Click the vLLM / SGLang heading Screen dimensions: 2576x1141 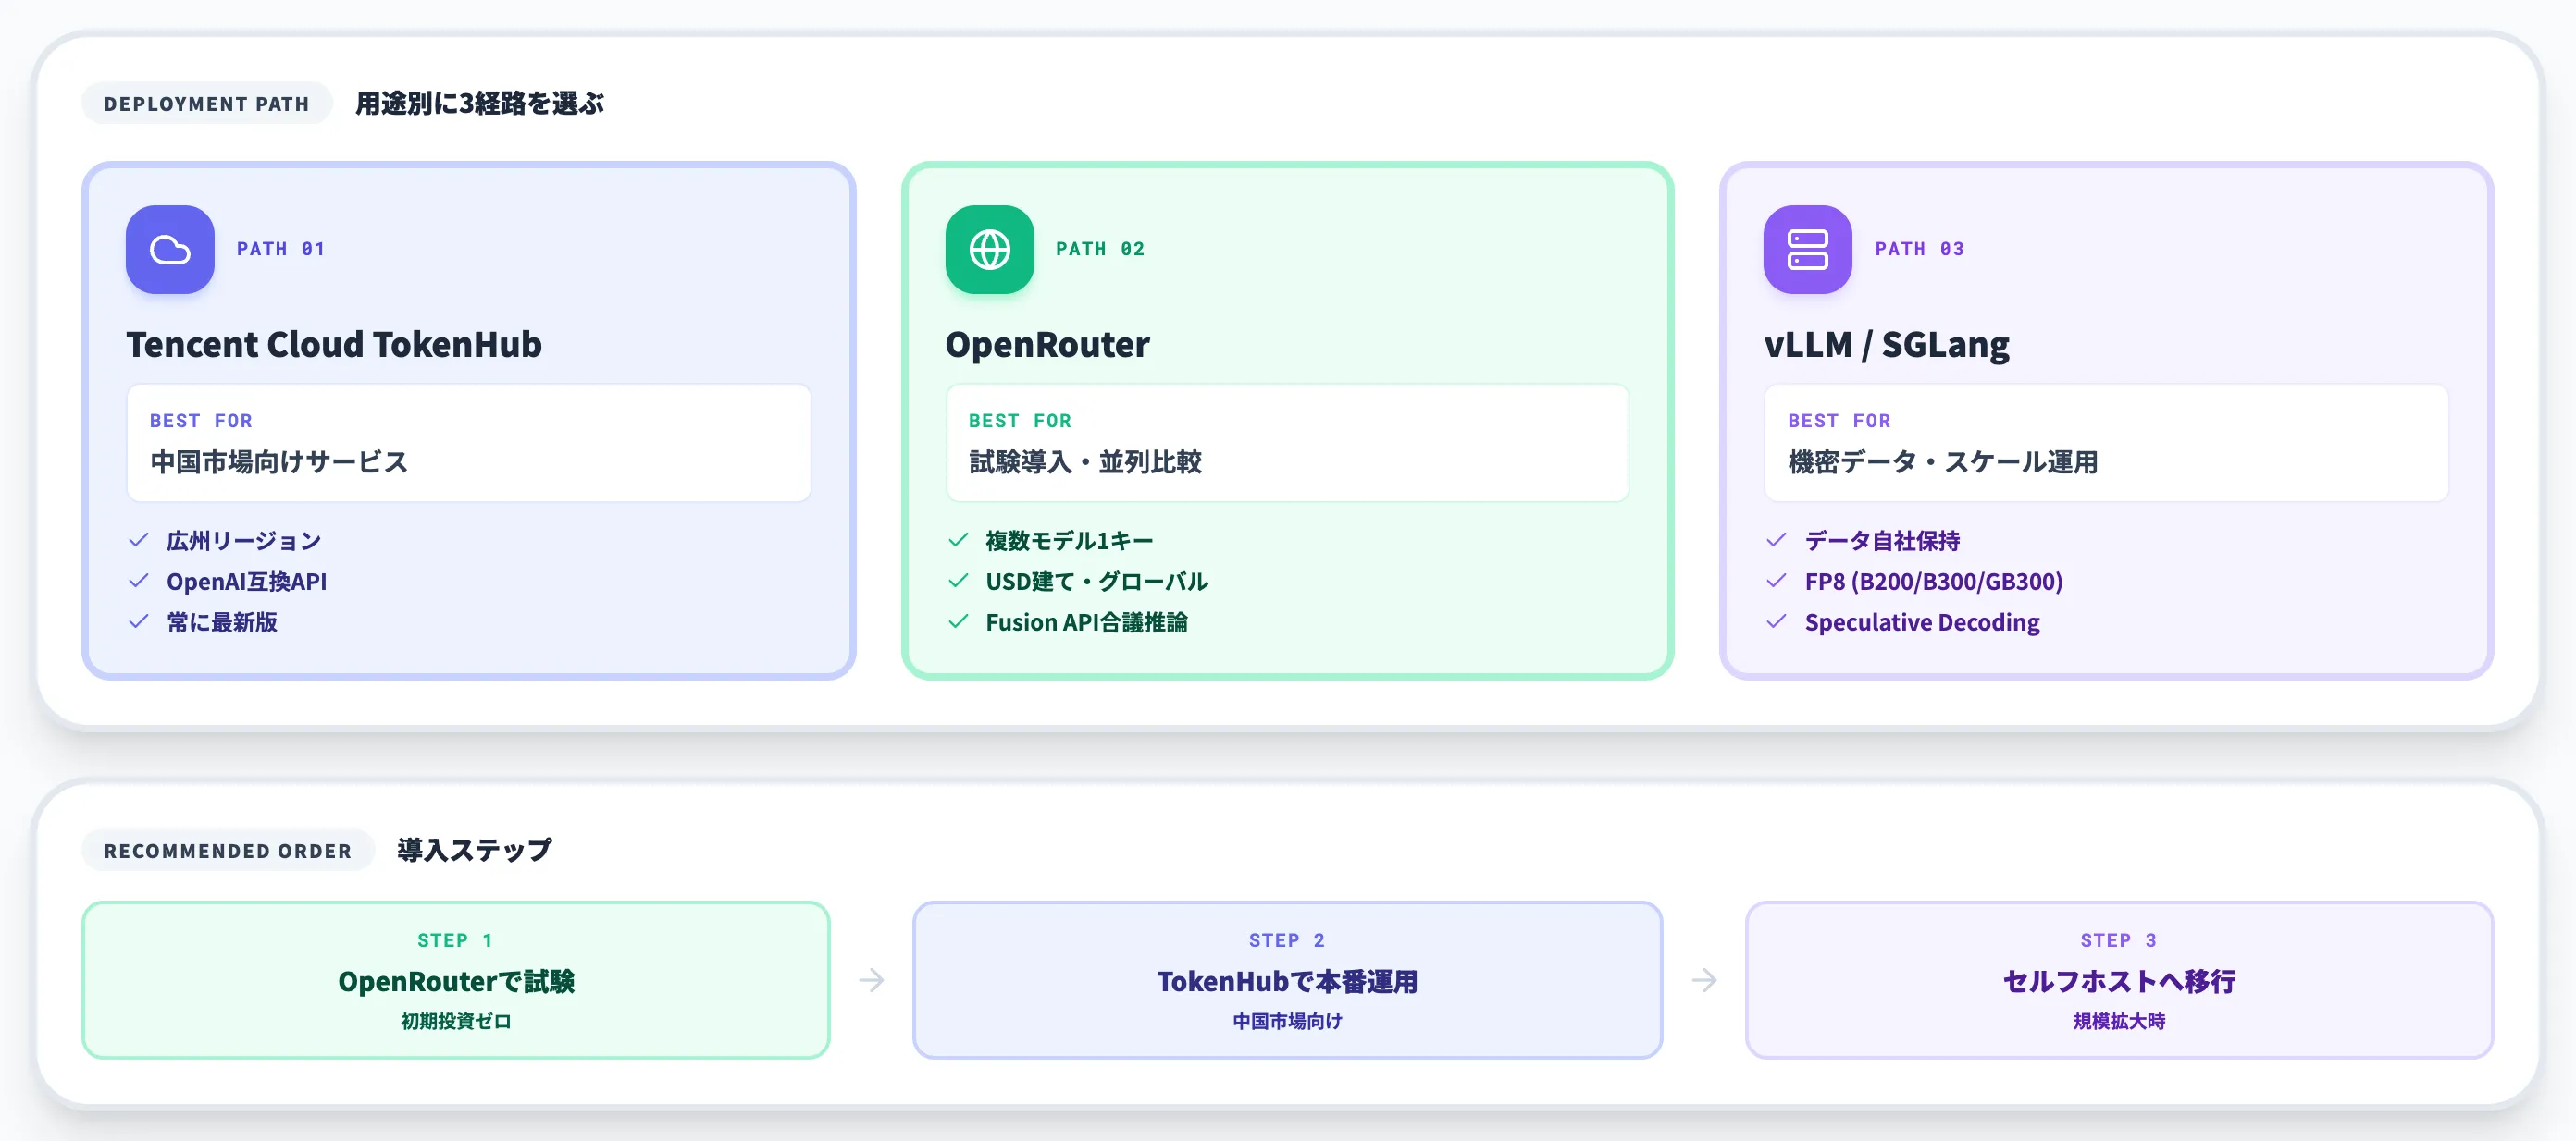coord(1886,345)
